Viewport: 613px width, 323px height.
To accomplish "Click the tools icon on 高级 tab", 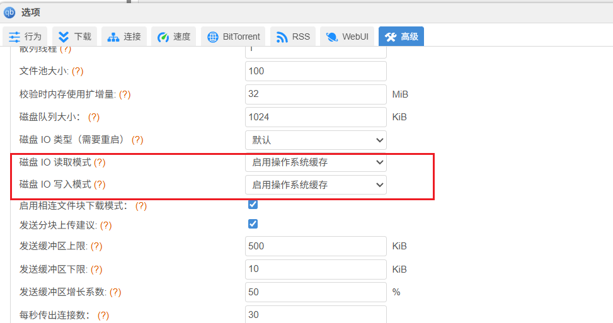I will tap(391, 37).
